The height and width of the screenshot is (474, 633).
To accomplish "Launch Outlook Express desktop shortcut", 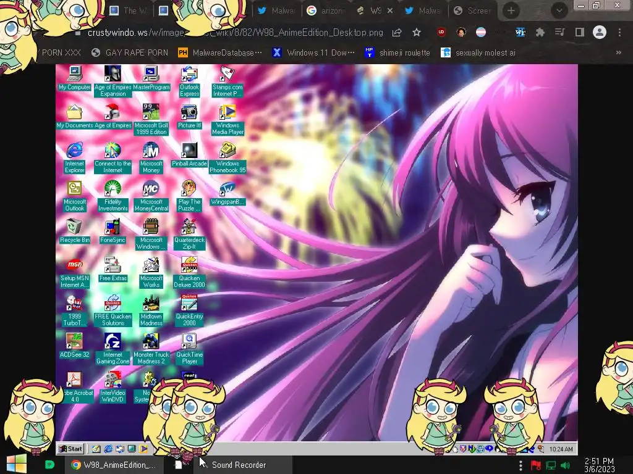I will tap(189, 82).
